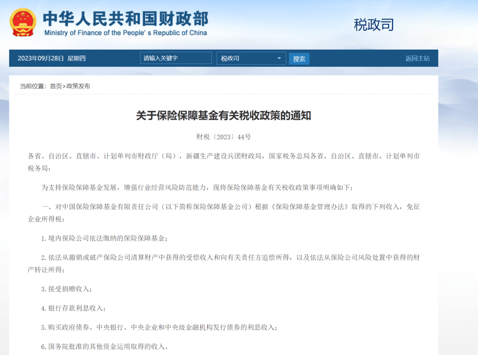Screen dimensions: 478x355
Task: Focus the 请输入关键字 search field
Action: point(176,58)
